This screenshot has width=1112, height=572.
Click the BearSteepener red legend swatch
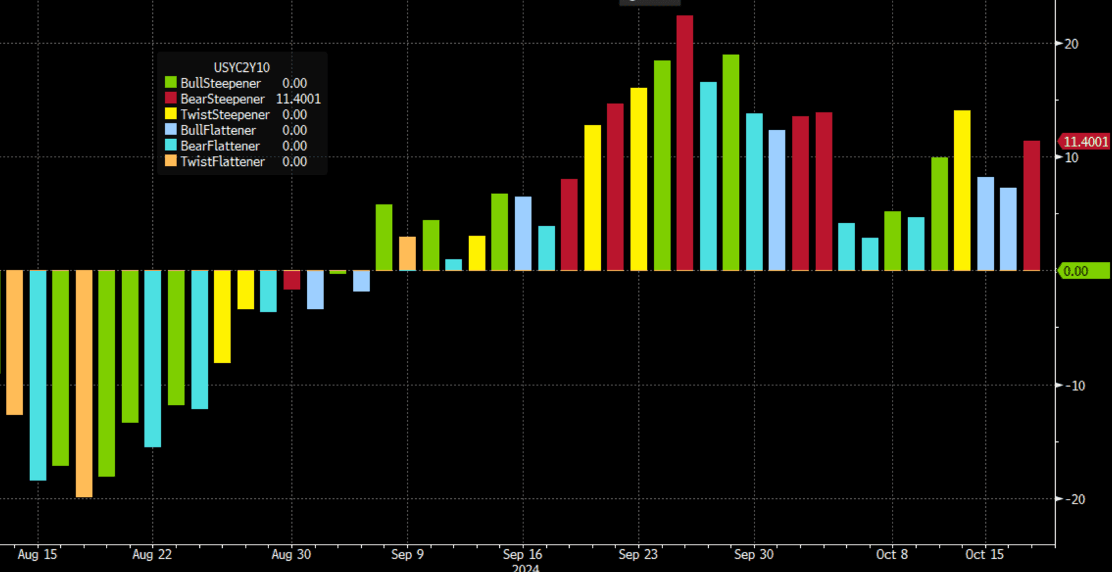[171, 99]
